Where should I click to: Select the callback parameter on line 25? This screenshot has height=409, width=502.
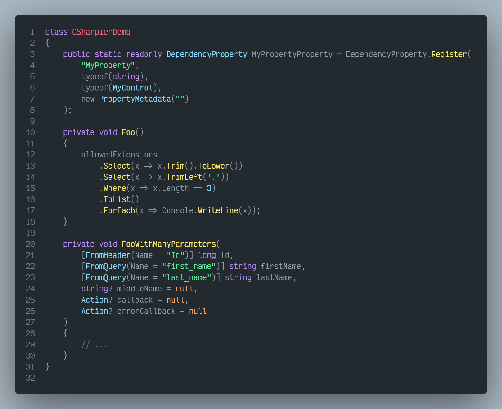(135, 300)
